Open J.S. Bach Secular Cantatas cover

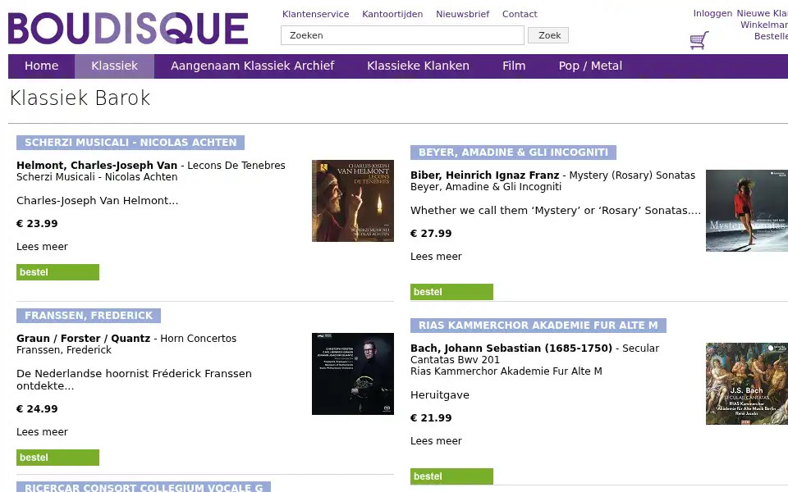[x=747, y=384]
